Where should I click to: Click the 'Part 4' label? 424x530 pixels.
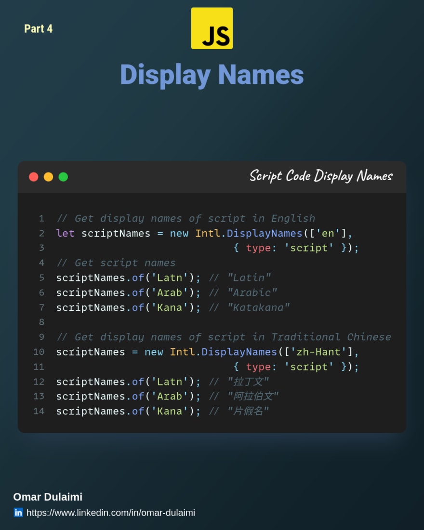[38, 29]
